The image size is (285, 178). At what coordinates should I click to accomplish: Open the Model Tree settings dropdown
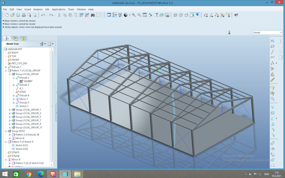43,44
